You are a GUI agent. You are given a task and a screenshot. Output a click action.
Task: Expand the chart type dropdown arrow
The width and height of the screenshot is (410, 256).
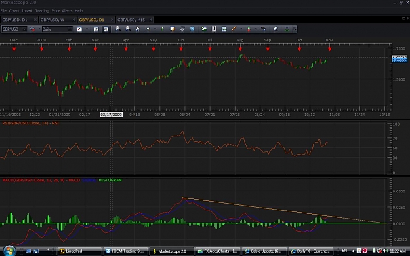(x=87, y=29)
